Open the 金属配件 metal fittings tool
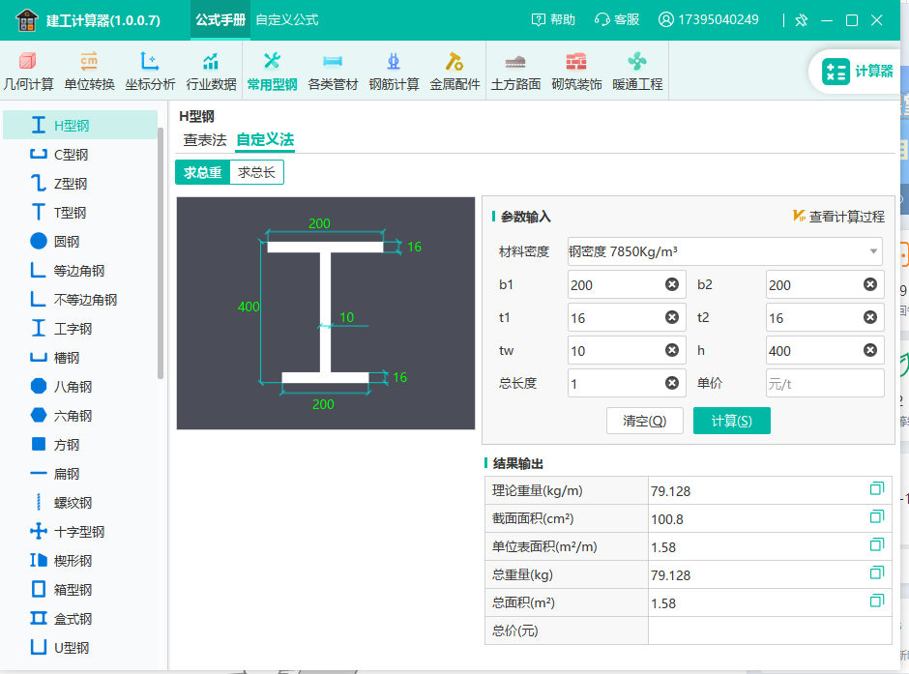Image resolution: width=909 pixels, height=674 pixels. click(454, 71)
